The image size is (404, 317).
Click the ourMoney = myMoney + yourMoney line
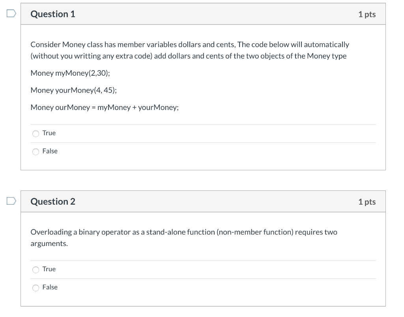(x=105, y=107)
